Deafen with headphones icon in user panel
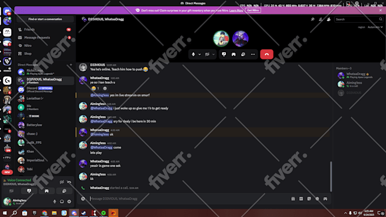The height and width of the screenshot is (217, 386). coord(62,202)
